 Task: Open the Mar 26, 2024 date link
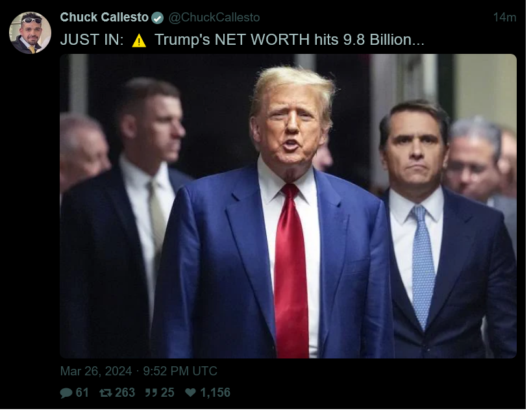(96, 371)
